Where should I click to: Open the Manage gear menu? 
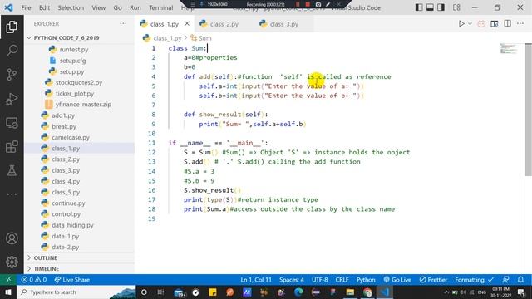click(x=12, y=262)
